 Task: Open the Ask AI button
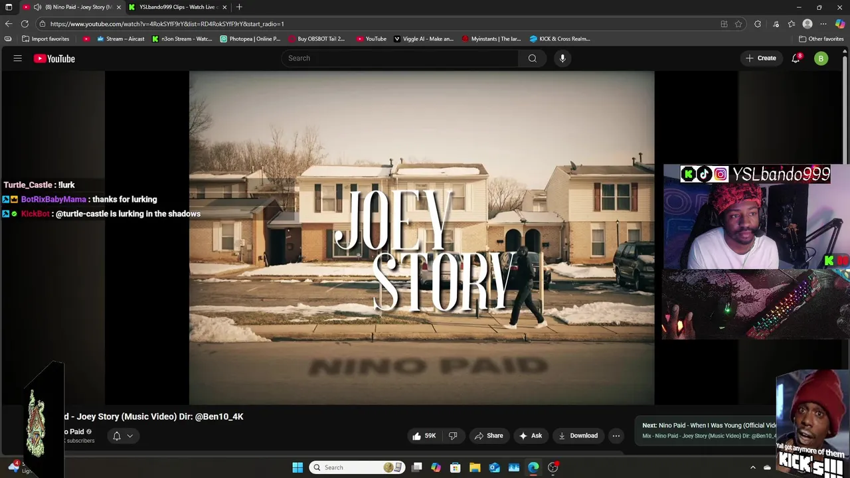[531, 436]
